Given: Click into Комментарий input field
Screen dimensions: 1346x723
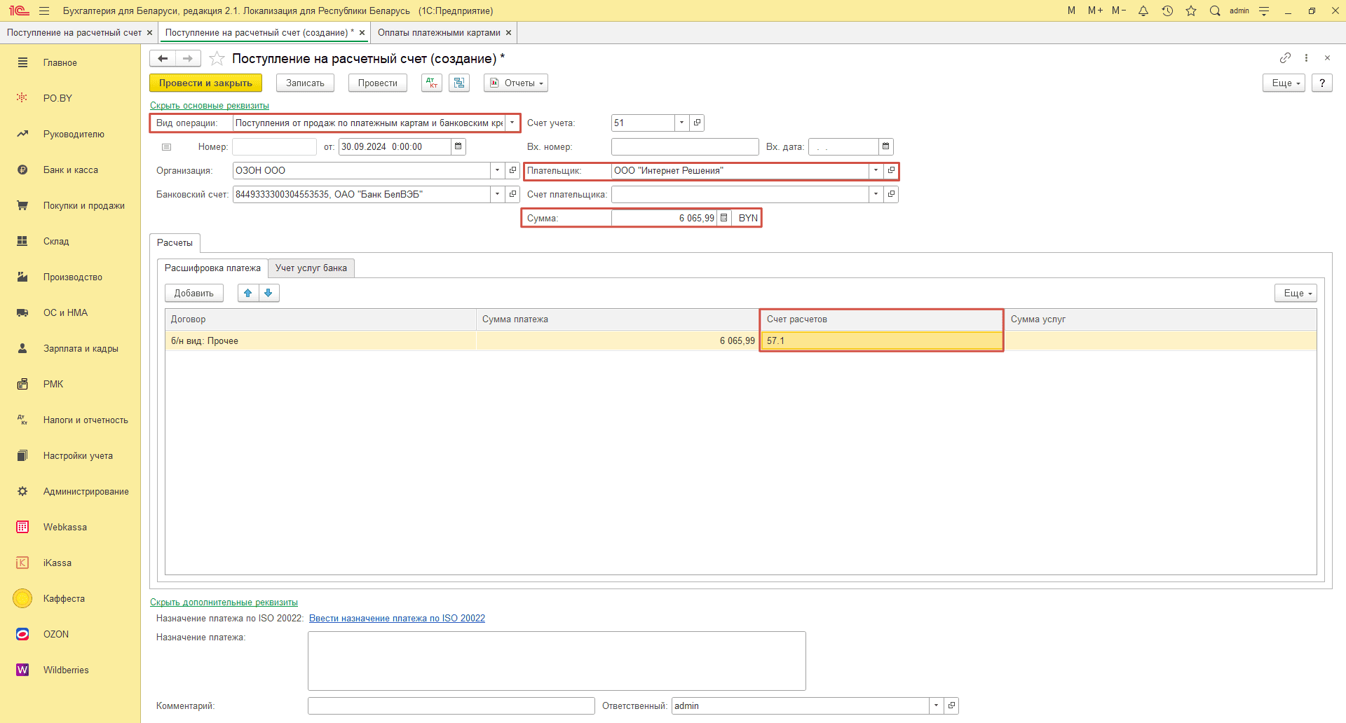Looking at the screenshot, I should point(451,705).
